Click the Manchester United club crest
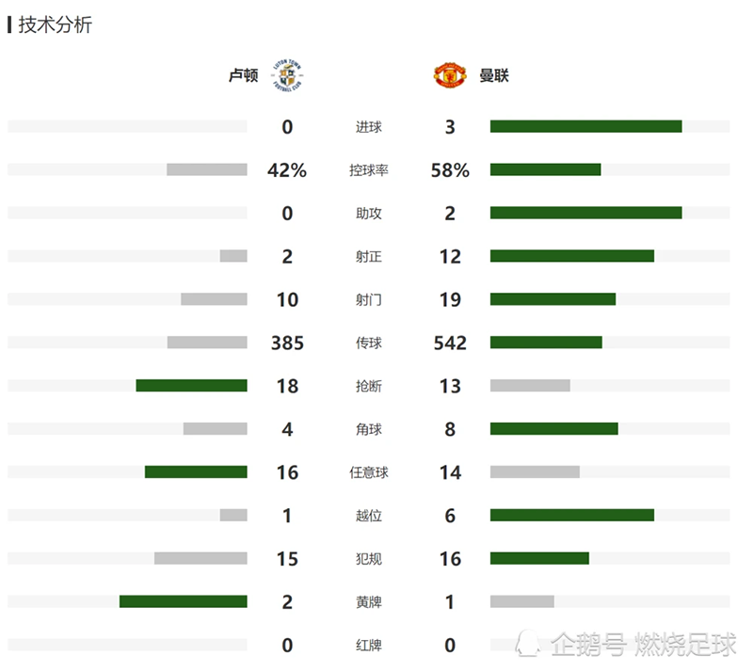Image resolution: width=753 pixels, height=671 pixels. click(x=450, y=75)
